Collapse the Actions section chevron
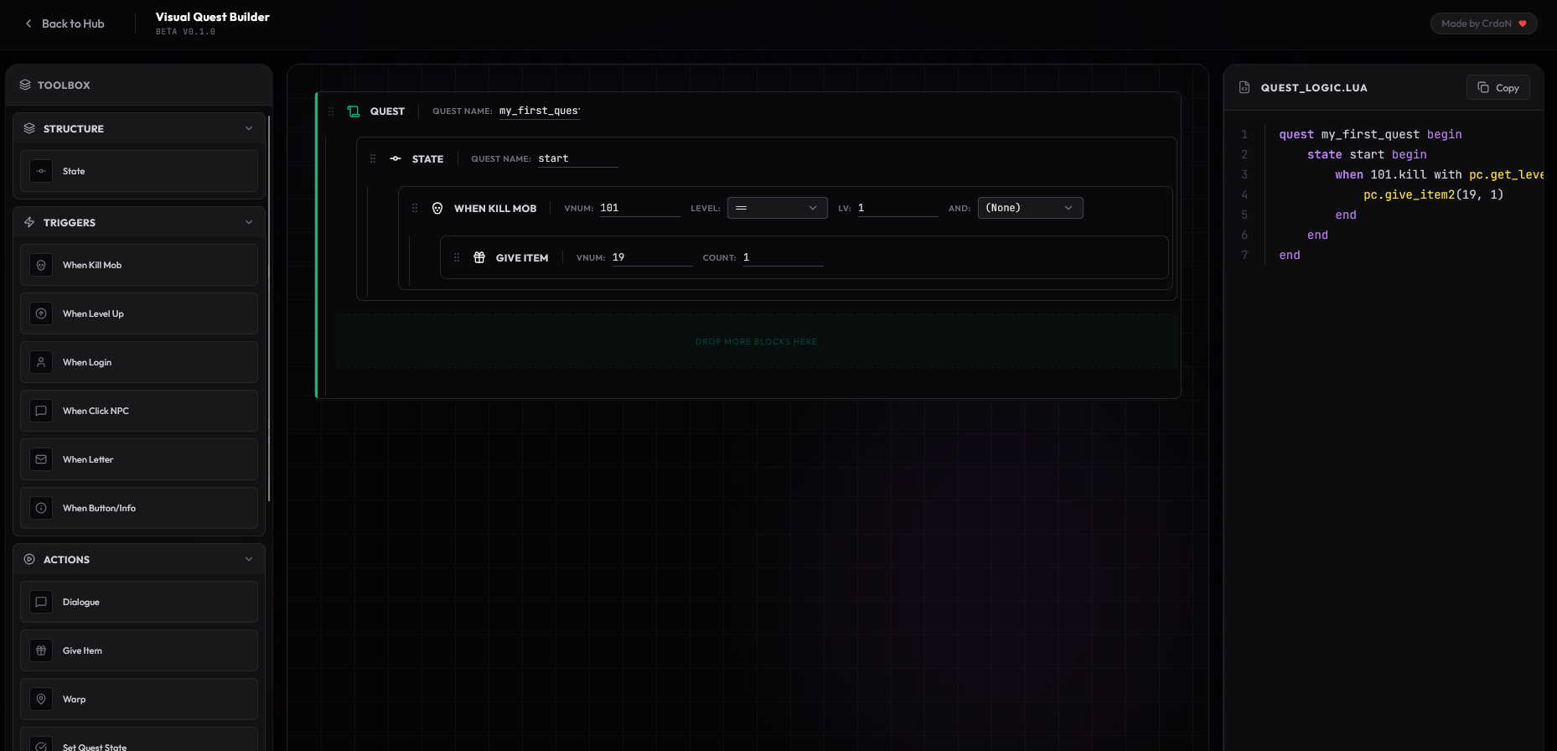Screen dimensions: 1557x751 249,559
